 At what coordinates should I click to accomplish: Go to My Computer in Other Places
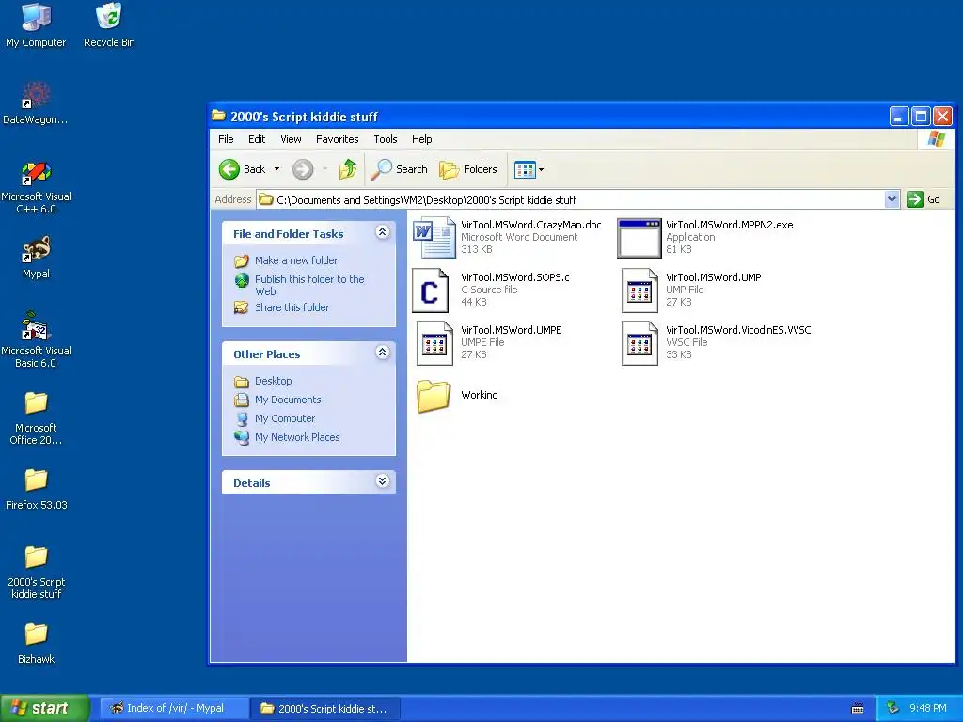[x=284, y=418]
